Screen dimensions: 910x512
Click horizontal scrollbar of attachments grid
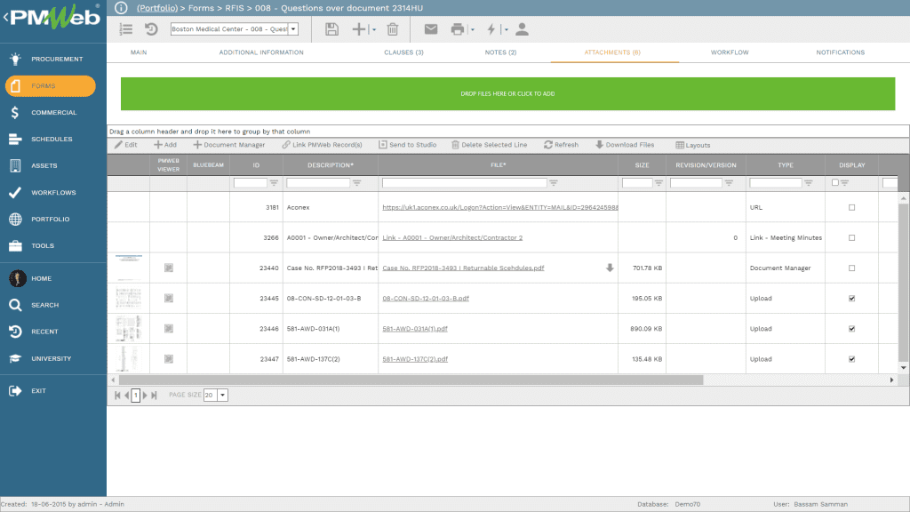[x=411, y=380]
